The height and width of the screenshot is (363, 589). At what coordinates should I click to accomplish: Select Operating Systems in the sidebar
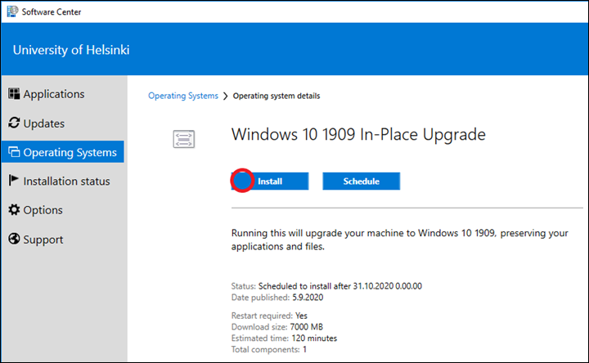coord(62,152)
